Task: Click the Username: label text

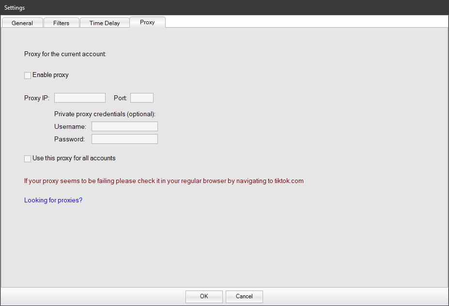Action: coord(70,126)
